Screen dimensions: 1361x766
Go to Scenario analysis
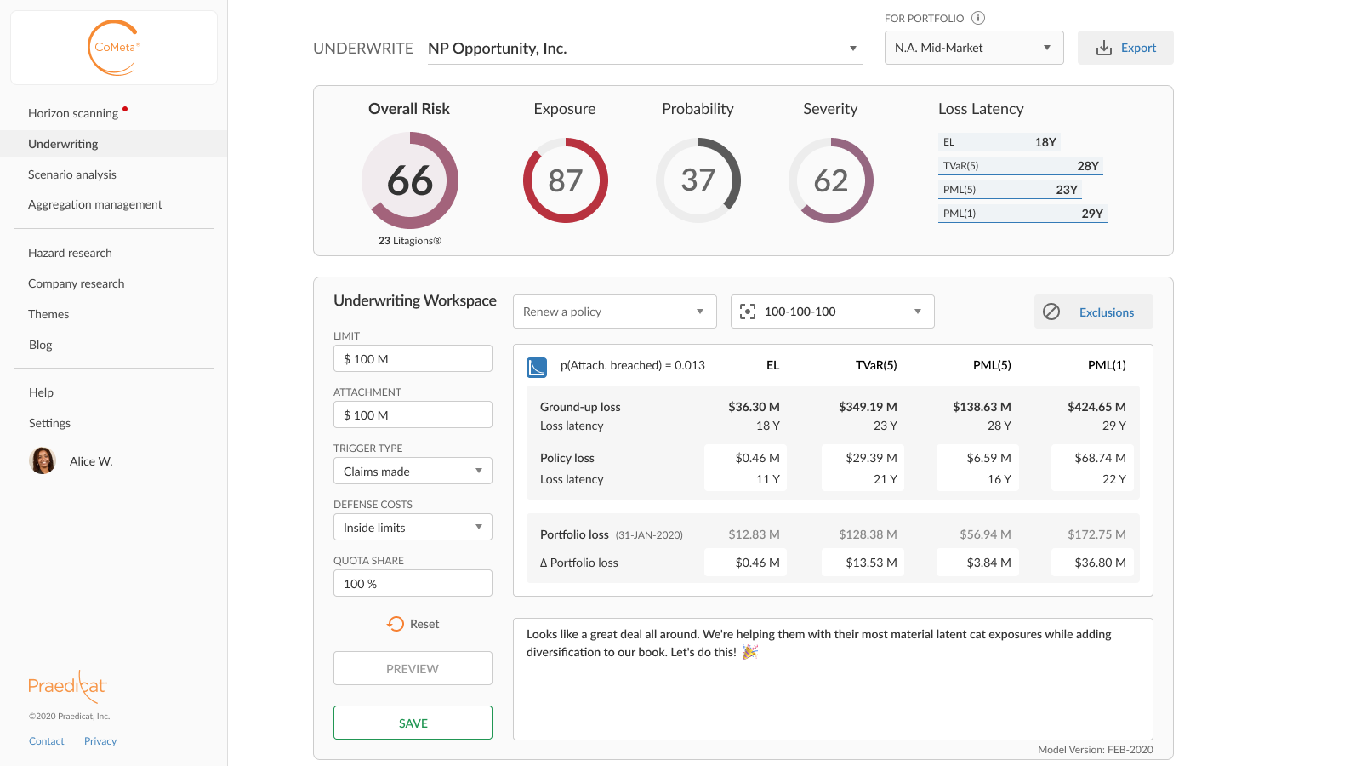coord(72,174)
